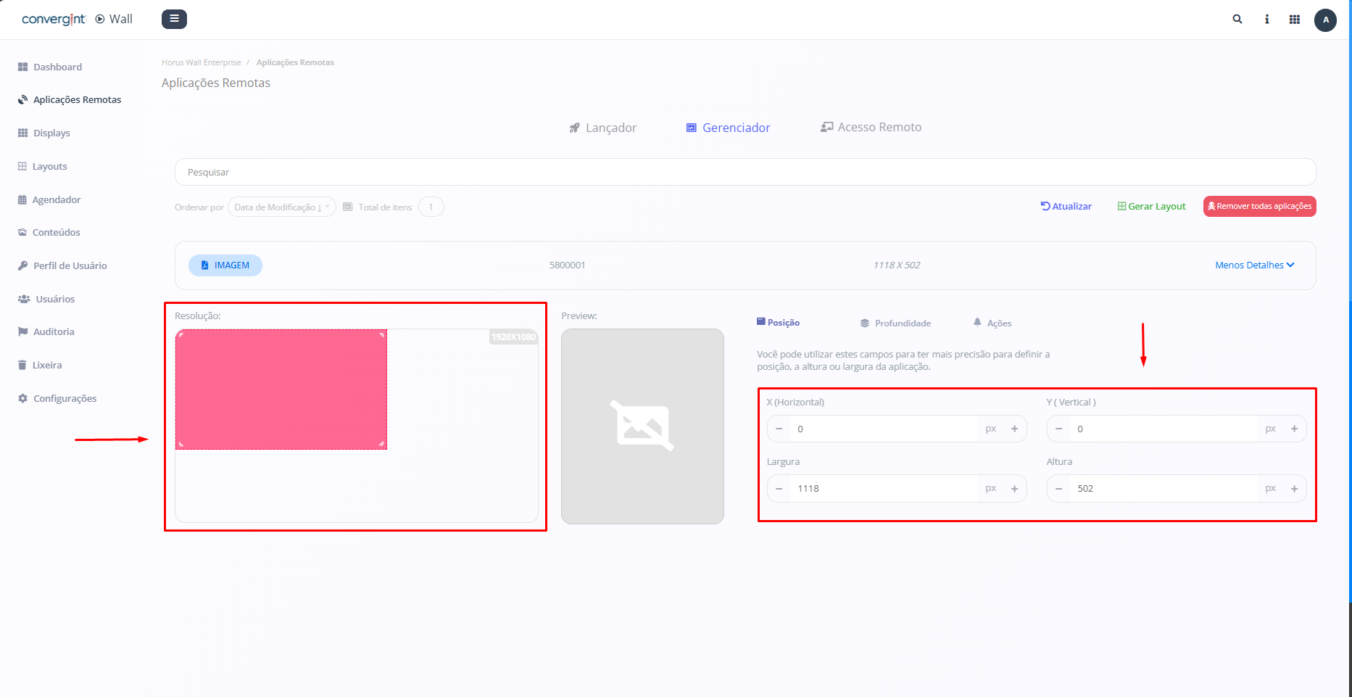The height and width of the screenshot is (697, 1352).
Task: Click the hamburger menu toggle button
Action: 174,19
